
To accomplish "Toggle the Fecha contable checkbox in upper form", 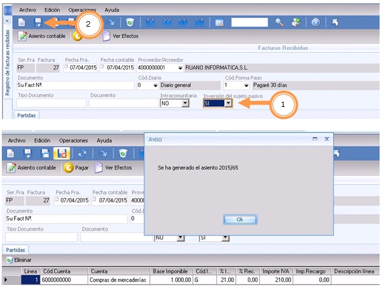I will [103, 68].
